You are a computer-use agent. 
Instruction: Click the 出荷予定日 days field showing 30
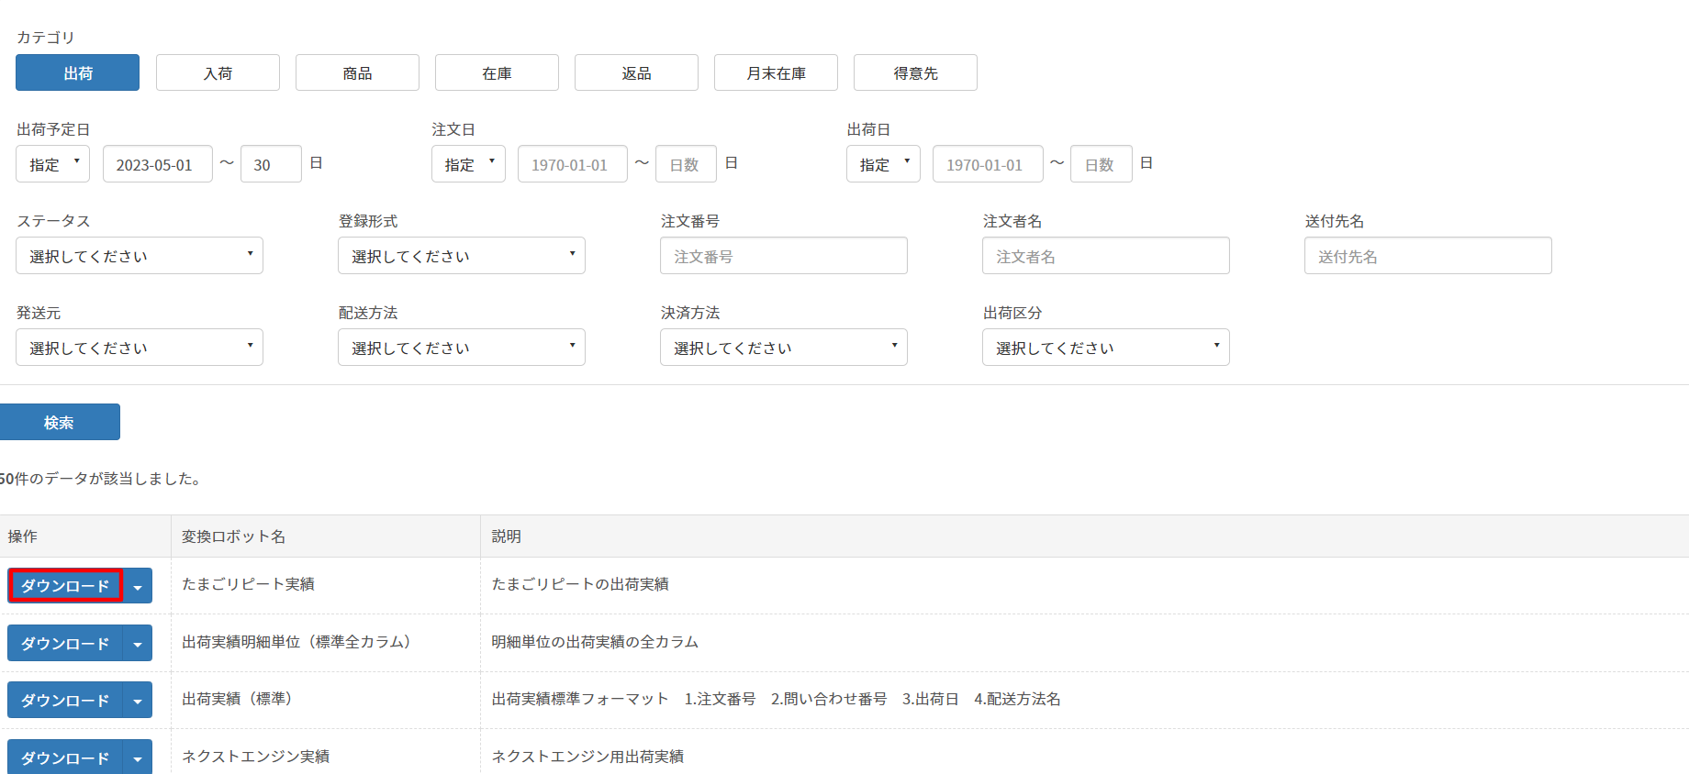[x=271, y=164]
